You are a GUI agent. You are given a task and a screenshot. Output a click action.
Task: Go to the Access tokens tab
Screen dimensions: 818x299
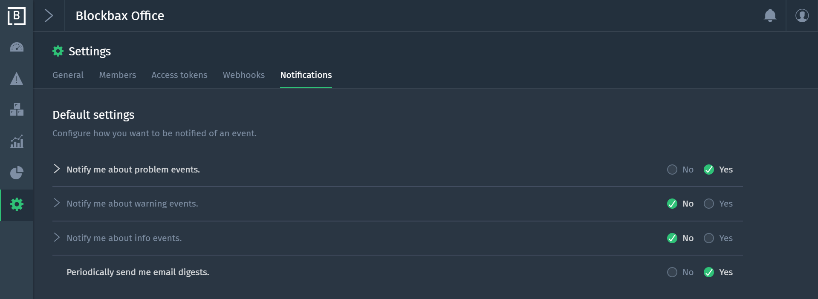point(179,75)
